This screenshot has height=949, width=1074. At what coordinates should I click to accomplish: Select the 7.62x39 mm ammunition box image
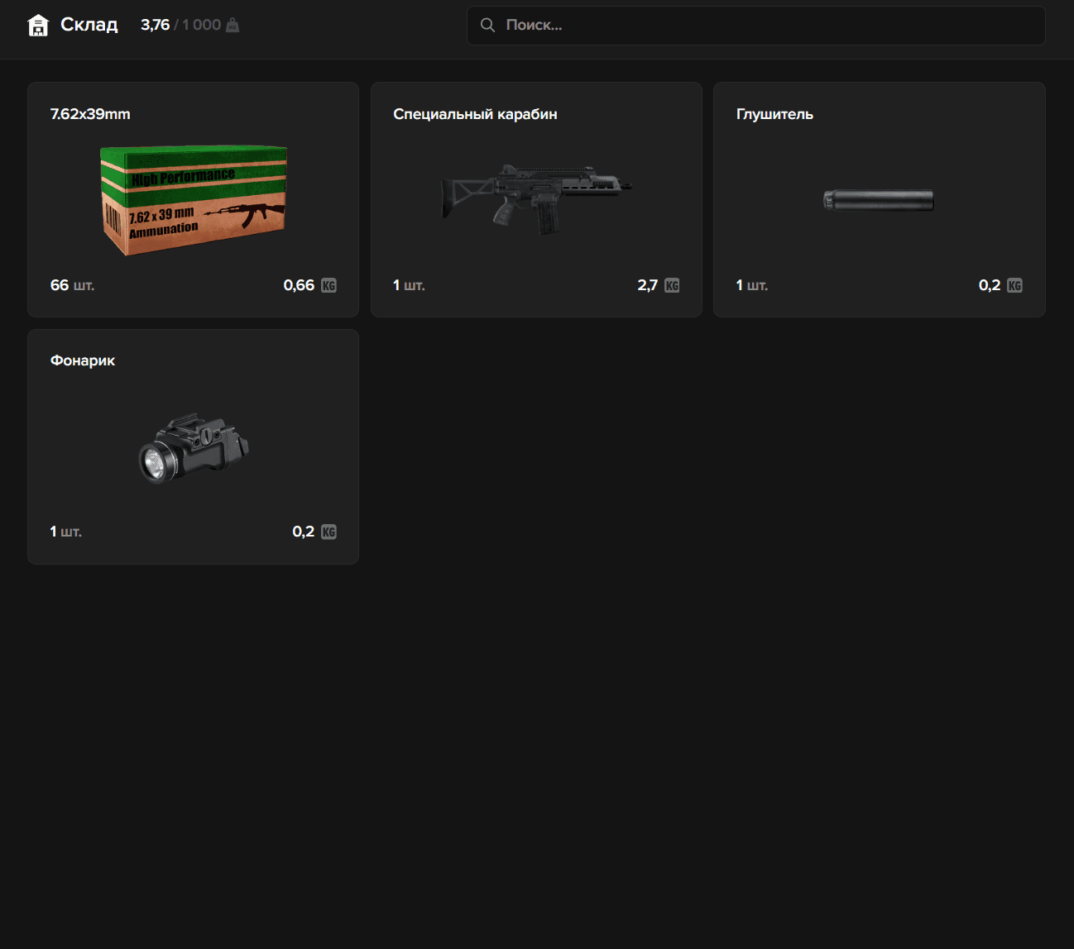coord(194,201)
